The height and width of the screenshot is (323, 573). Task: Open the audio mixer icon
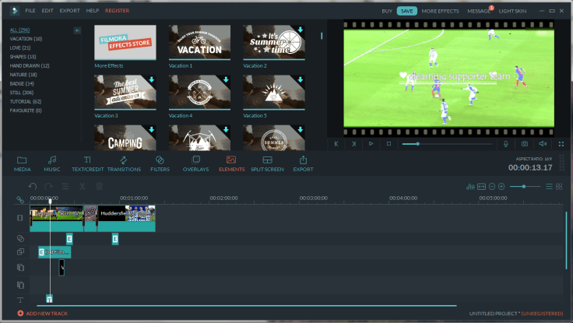pos(470,187)
